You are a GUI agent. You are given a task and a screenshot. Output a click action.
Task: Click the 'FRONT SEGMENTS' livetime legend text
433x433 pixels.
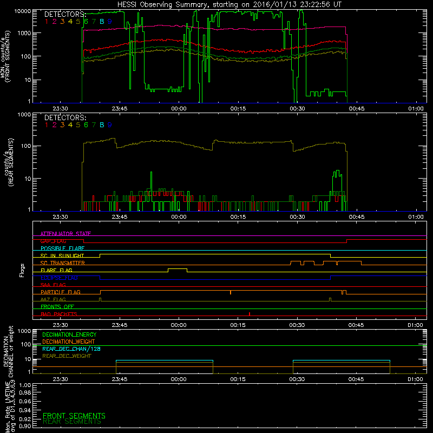tap(74, 416)
